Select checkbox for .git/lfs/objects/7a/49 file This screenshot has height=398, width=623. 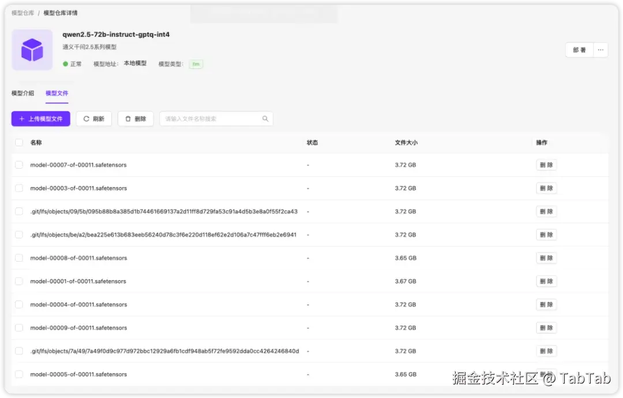18,351
